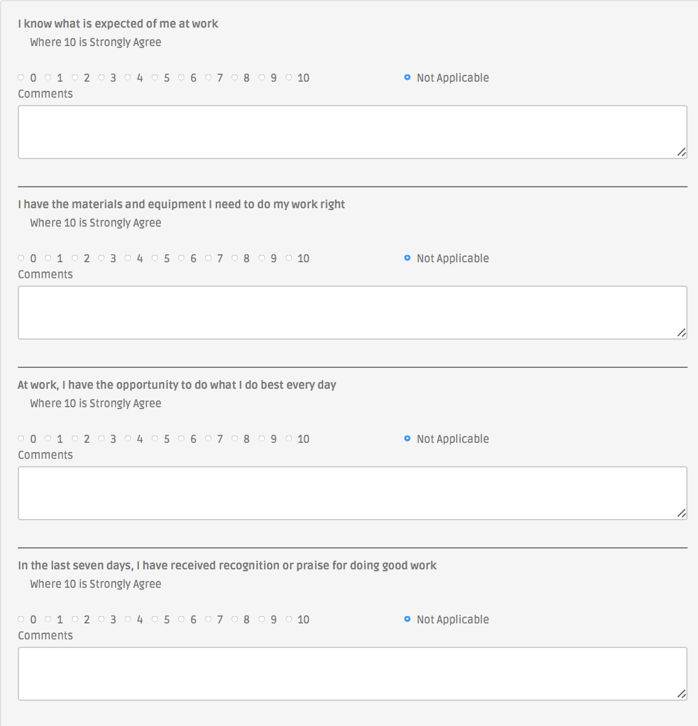Click the comments box under expectations question
Image resolution: width=698 pixels, height=726 pixels.
352,131
